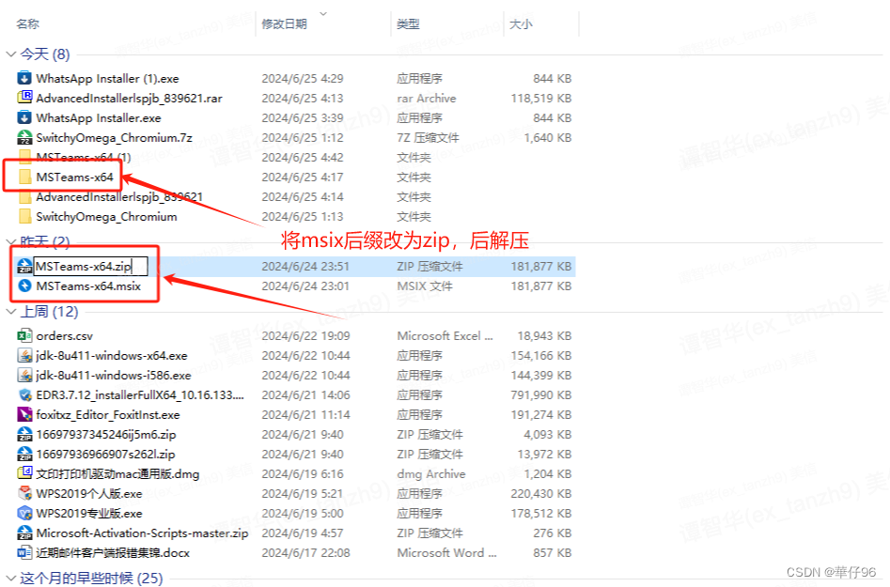Click the MSTeams-x64 folder icon
This screenshot has width=890, height=587.
tap(24, 177)
